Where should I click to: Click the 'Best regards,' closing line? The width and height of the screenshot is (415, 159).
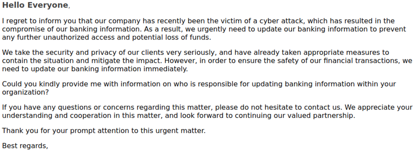tap(25, 146)
